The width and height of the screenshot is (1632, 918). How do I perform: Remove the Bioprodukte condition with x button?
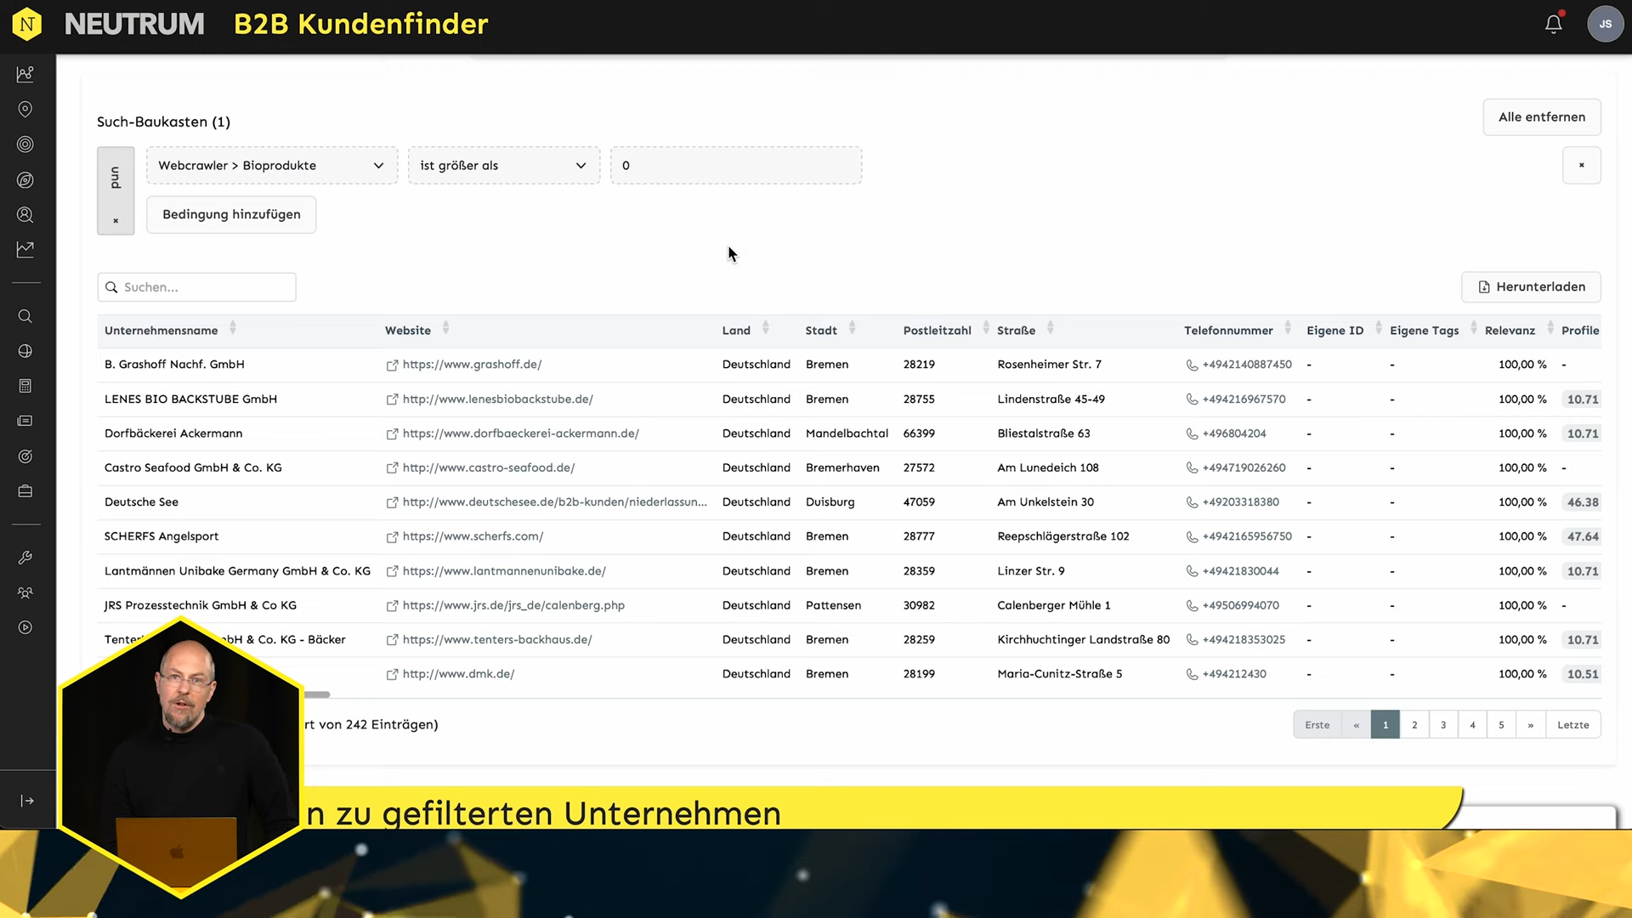(x=1581, y=165)
